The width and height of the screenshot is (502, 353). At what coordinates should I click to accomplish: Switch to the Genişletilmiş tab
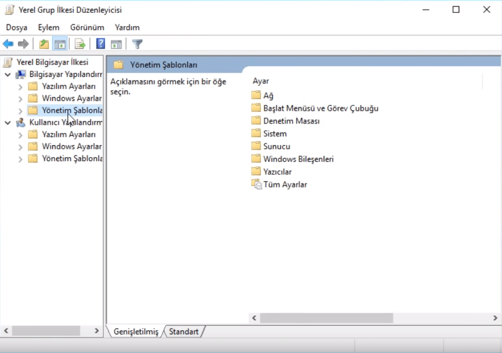coord(136,331)
